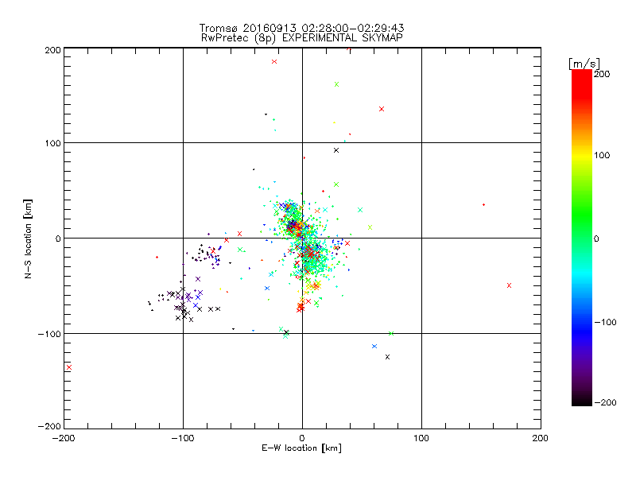Click the '0' tick label on the colorbar
Viewport: 636px width, 477px height.
(x=596, y=238)
